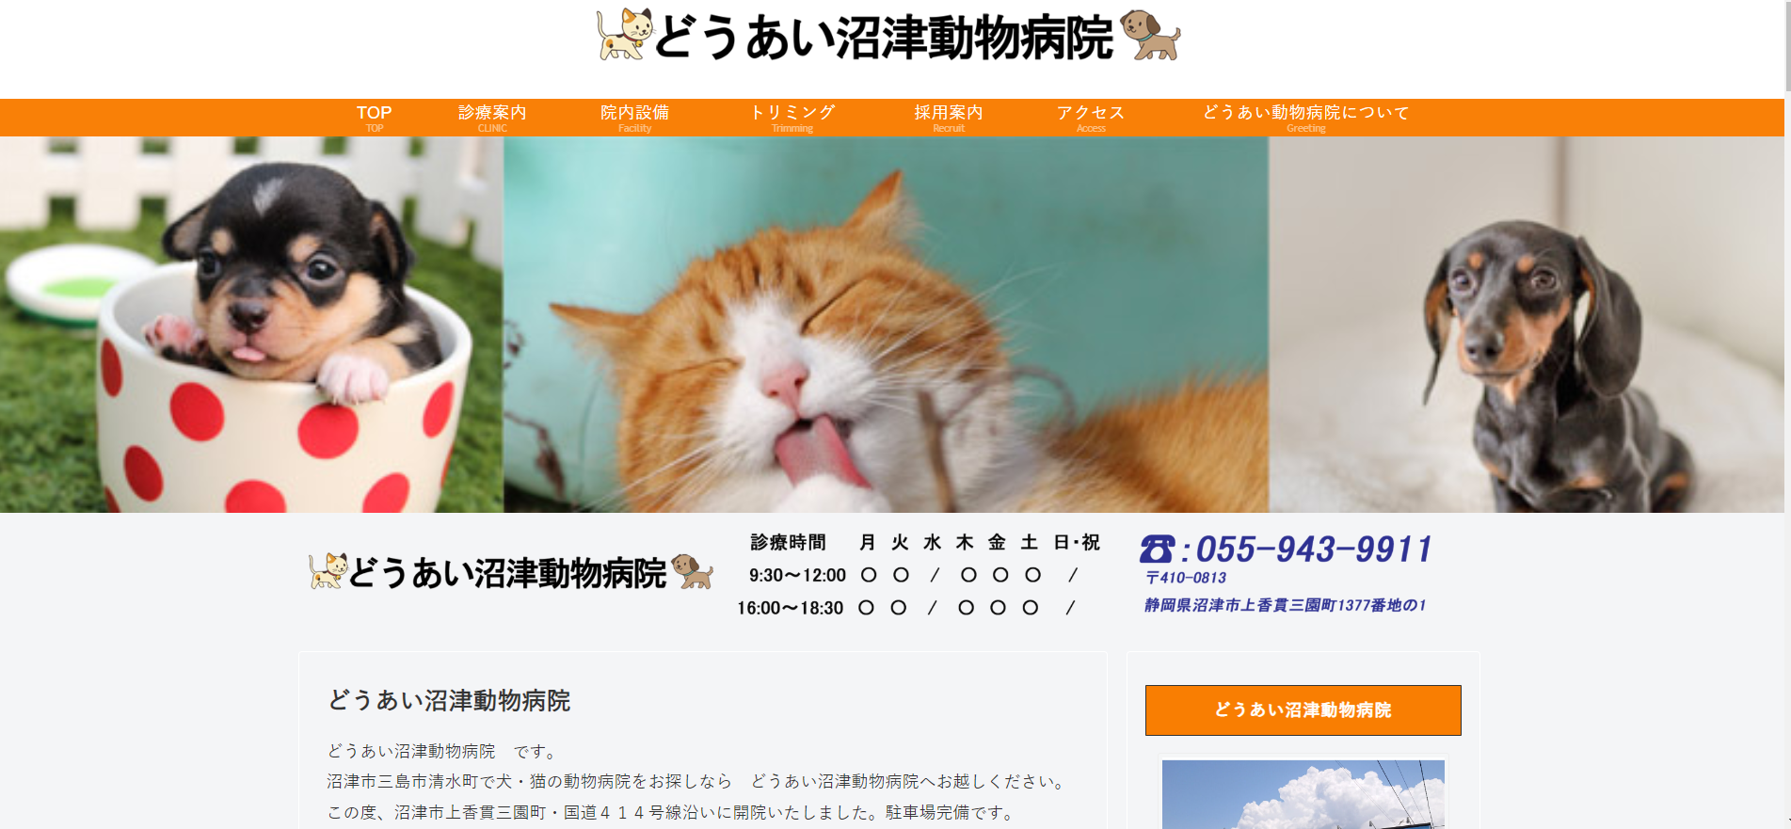Click the 9:30〜12:00 morning hours text
The image size is (1791, 829).
click(x=797, y=575)
